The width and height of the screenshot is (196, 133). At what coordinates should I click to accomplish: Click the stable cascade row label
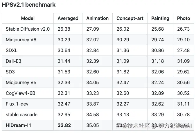(22, 114)
